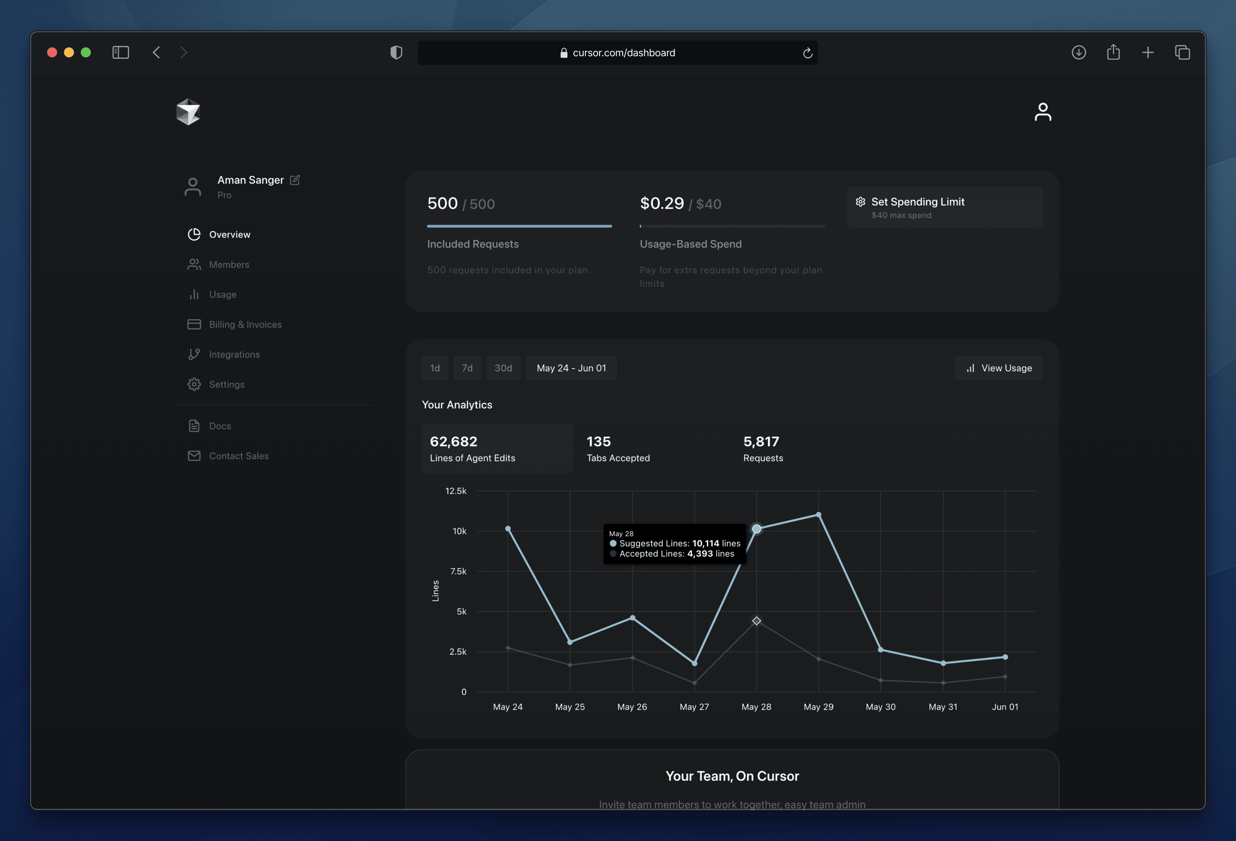
Task: Select the Tabs Accepted metric card
Action: coord(618,449)
